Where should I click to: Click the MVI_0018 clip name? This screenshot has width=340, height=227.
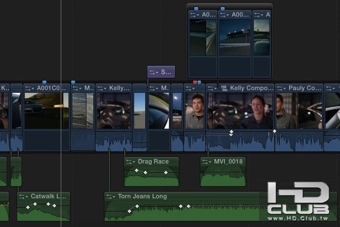click(229, 162)
